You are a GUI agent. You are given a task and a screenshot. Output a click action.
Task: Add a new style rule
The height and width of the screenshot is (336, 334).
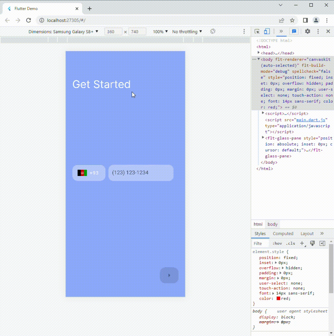click(302, 243)
